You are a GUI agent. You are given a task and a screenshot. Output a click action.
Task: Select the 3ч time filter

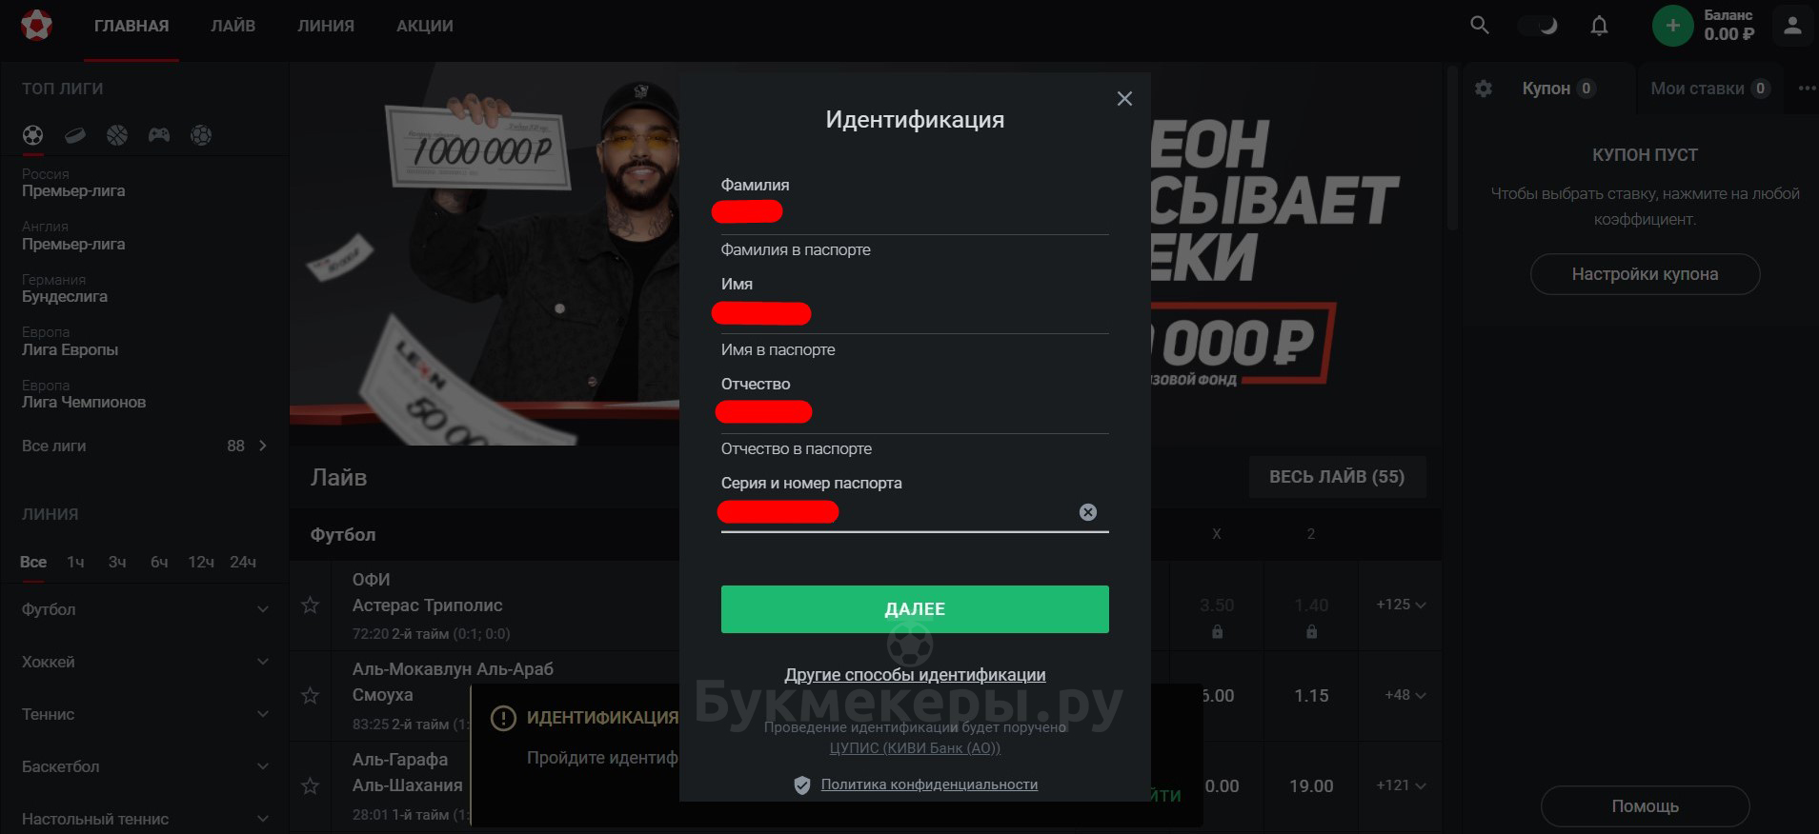click(117, 562)
